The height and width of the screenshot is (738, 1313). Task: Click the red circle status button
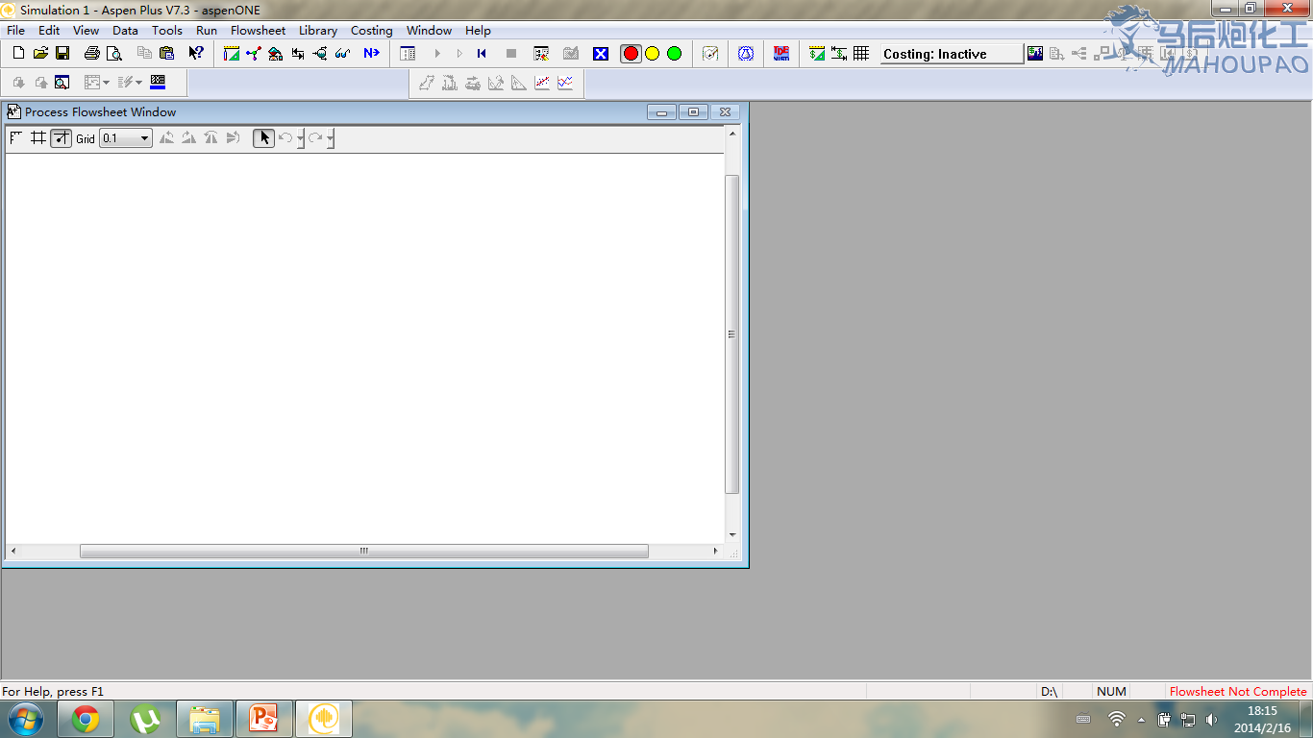[x=631, y=54]
